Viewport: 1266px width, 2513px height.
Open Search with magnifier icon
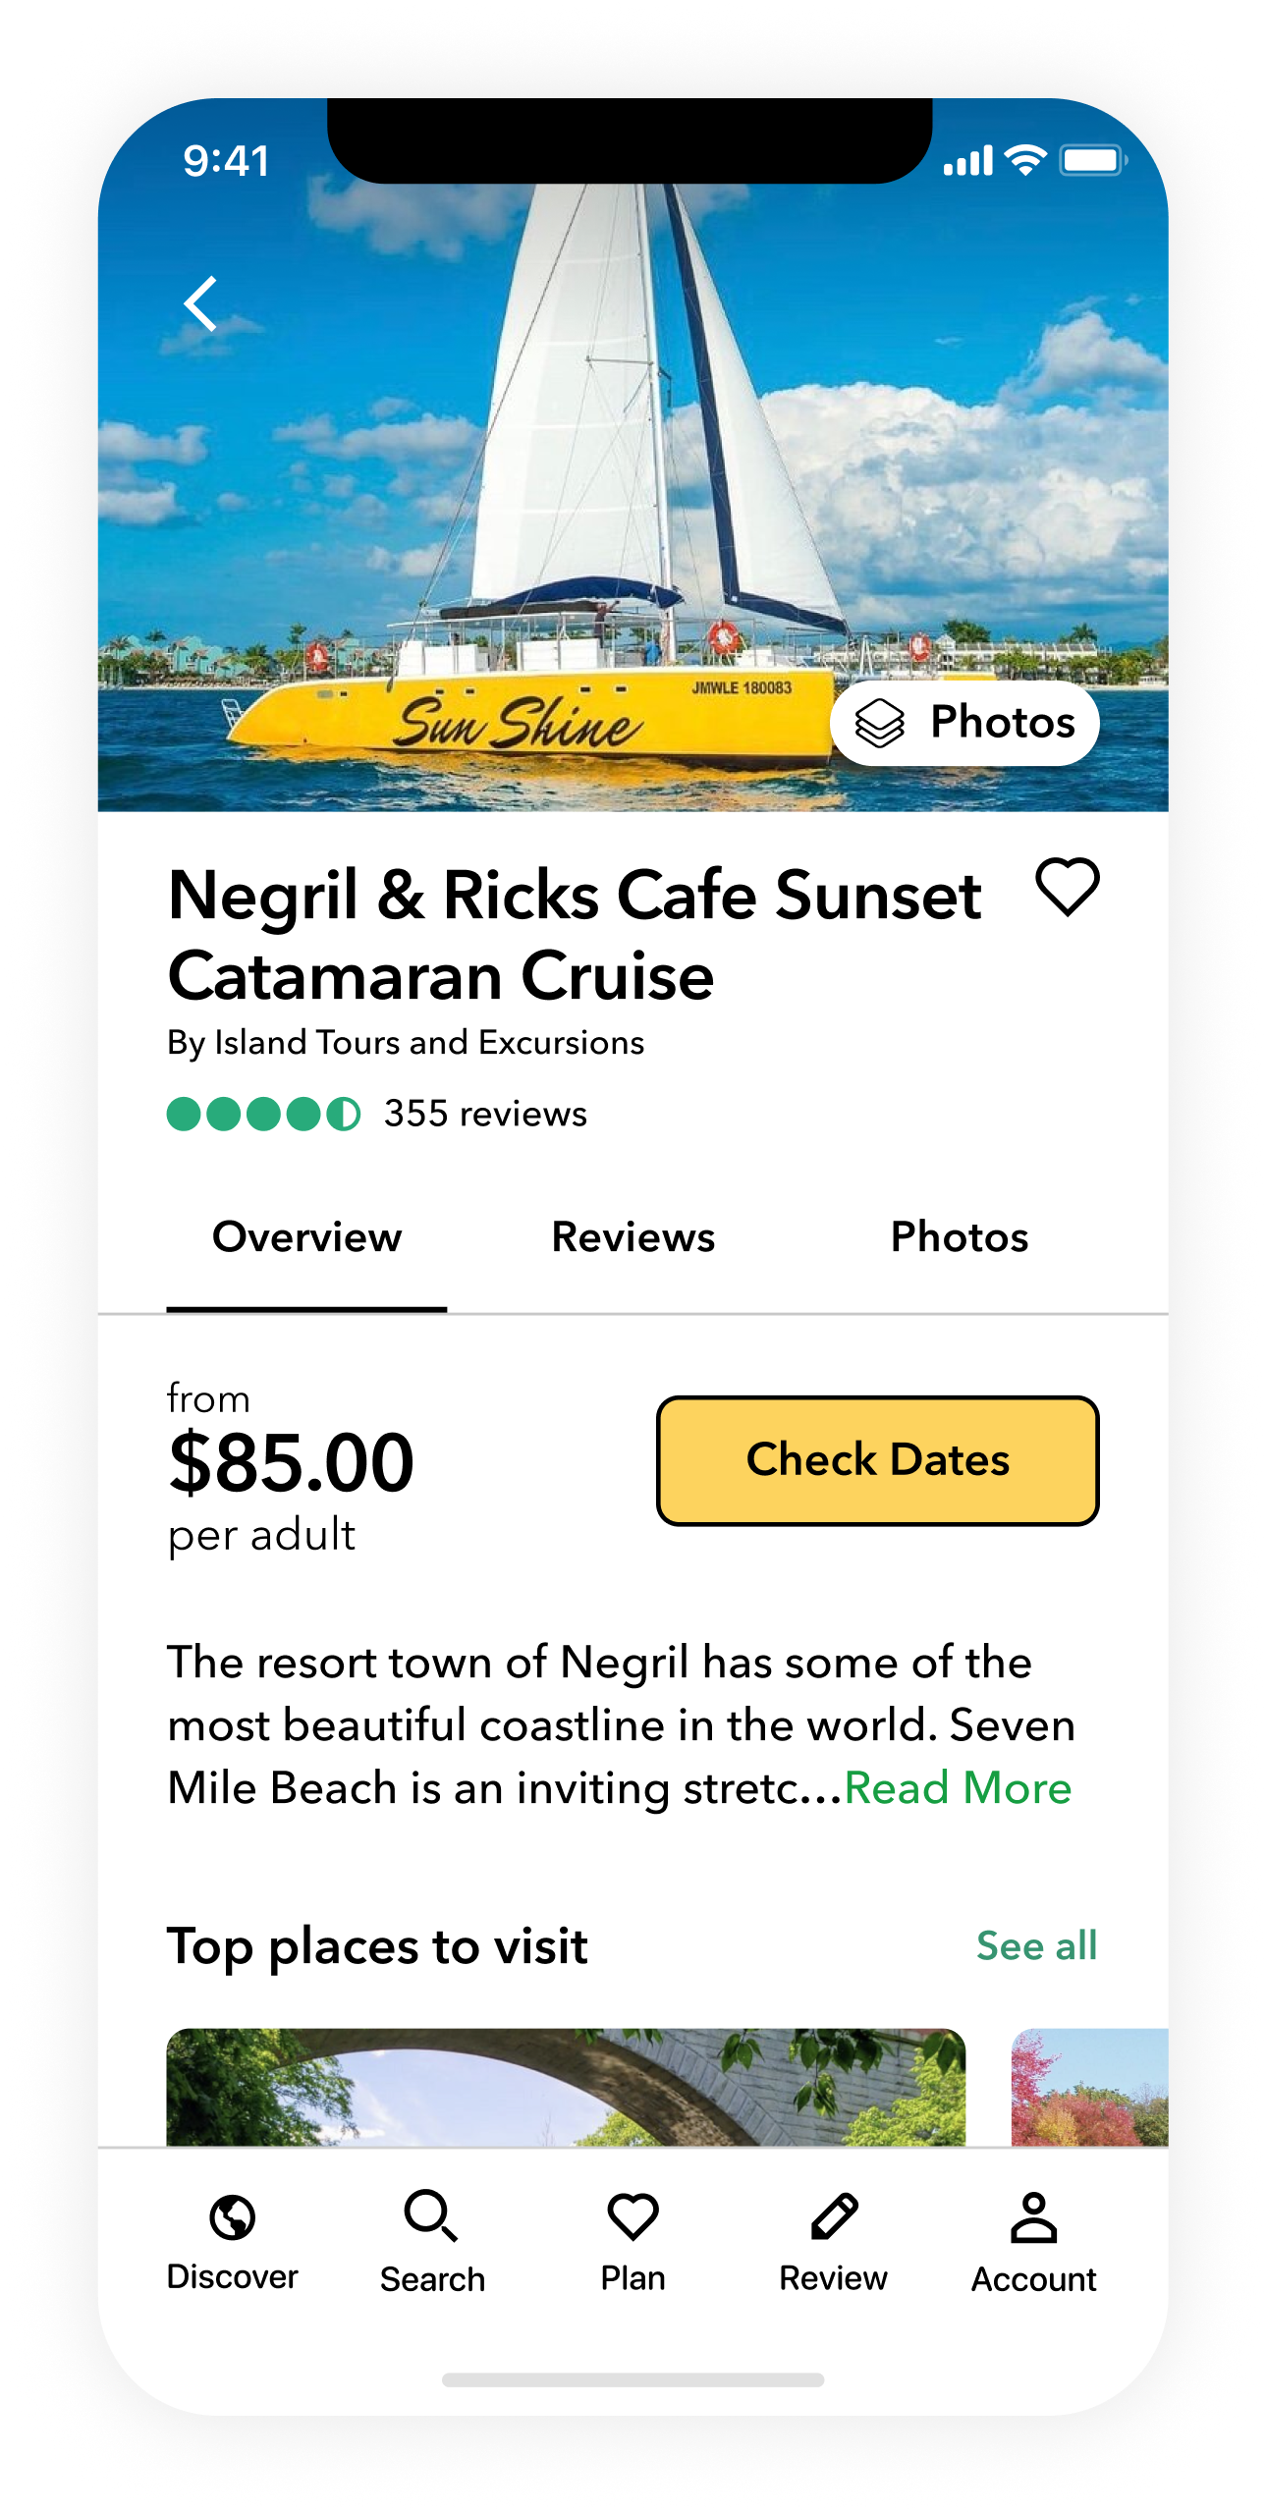click(432, 2217)
